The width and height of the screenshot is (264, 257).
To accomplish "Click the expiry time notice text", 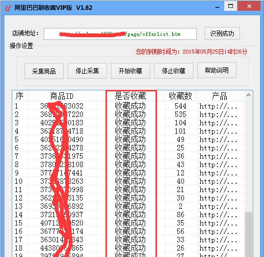I will pyautogui.click(x=191, y=52).
